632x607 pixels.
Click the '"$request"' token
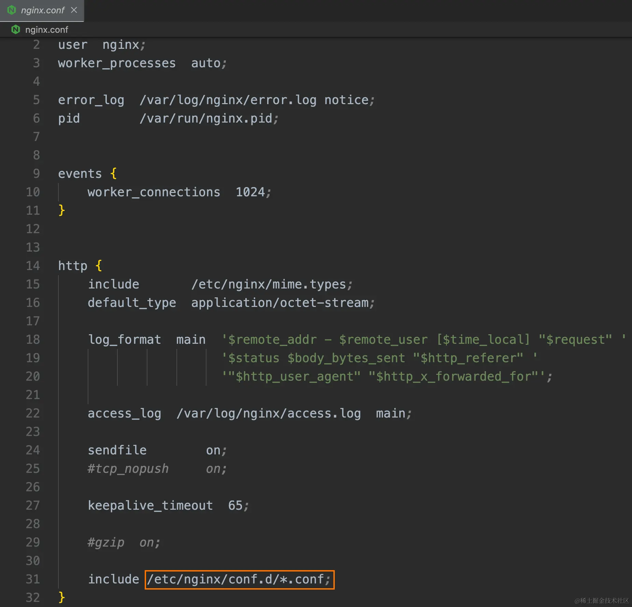tap(575, 340)
